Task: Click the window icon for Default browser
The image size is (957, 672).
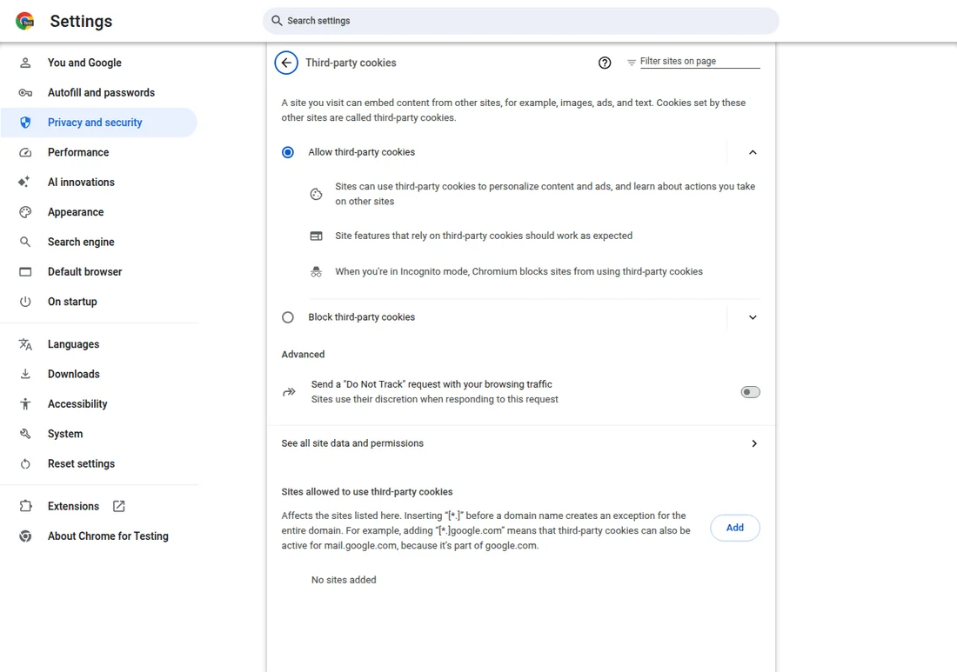Action: coord(25,272)
